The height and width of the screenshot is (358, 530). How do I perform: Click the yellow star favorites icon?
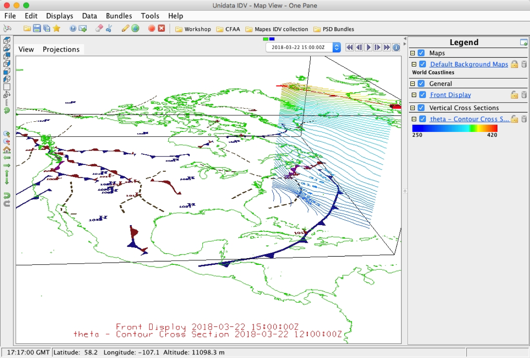pyautogui.click(x=56, y=29)
